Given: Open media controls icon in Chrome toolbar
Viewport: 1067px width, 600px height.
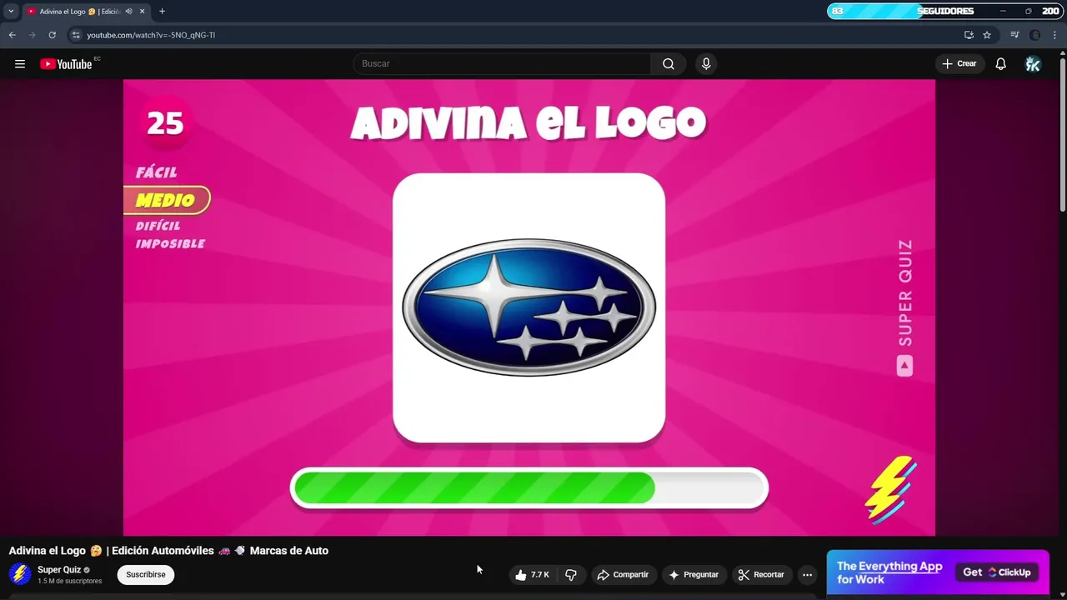Looking at the screenshot, I should tap(1014, 35).
